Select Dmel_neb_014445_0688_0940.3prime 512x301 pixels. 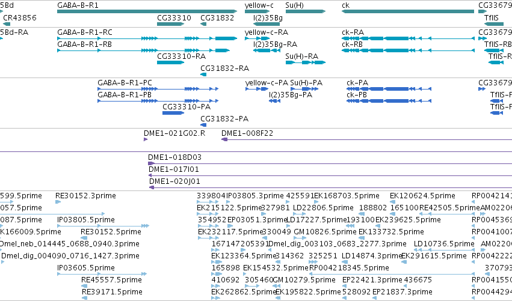coord(69,245)
